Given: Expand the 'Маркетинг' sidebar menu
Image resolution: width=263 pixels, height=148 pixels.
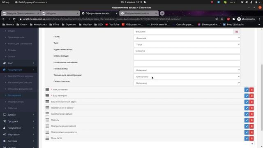Looking at the screenshot, I should [18, 134].
